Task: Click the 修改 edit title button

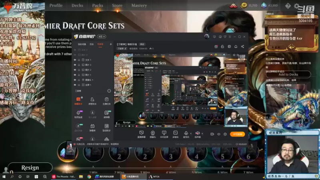Action: [x=142, y=44]
